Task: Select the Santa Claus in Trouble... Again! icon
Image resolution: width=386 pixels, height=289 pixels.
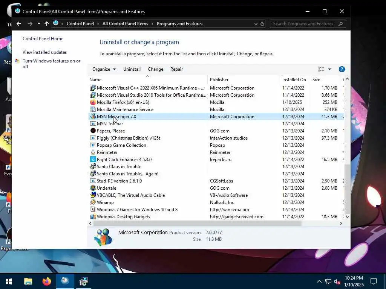Action: point(93,173)
